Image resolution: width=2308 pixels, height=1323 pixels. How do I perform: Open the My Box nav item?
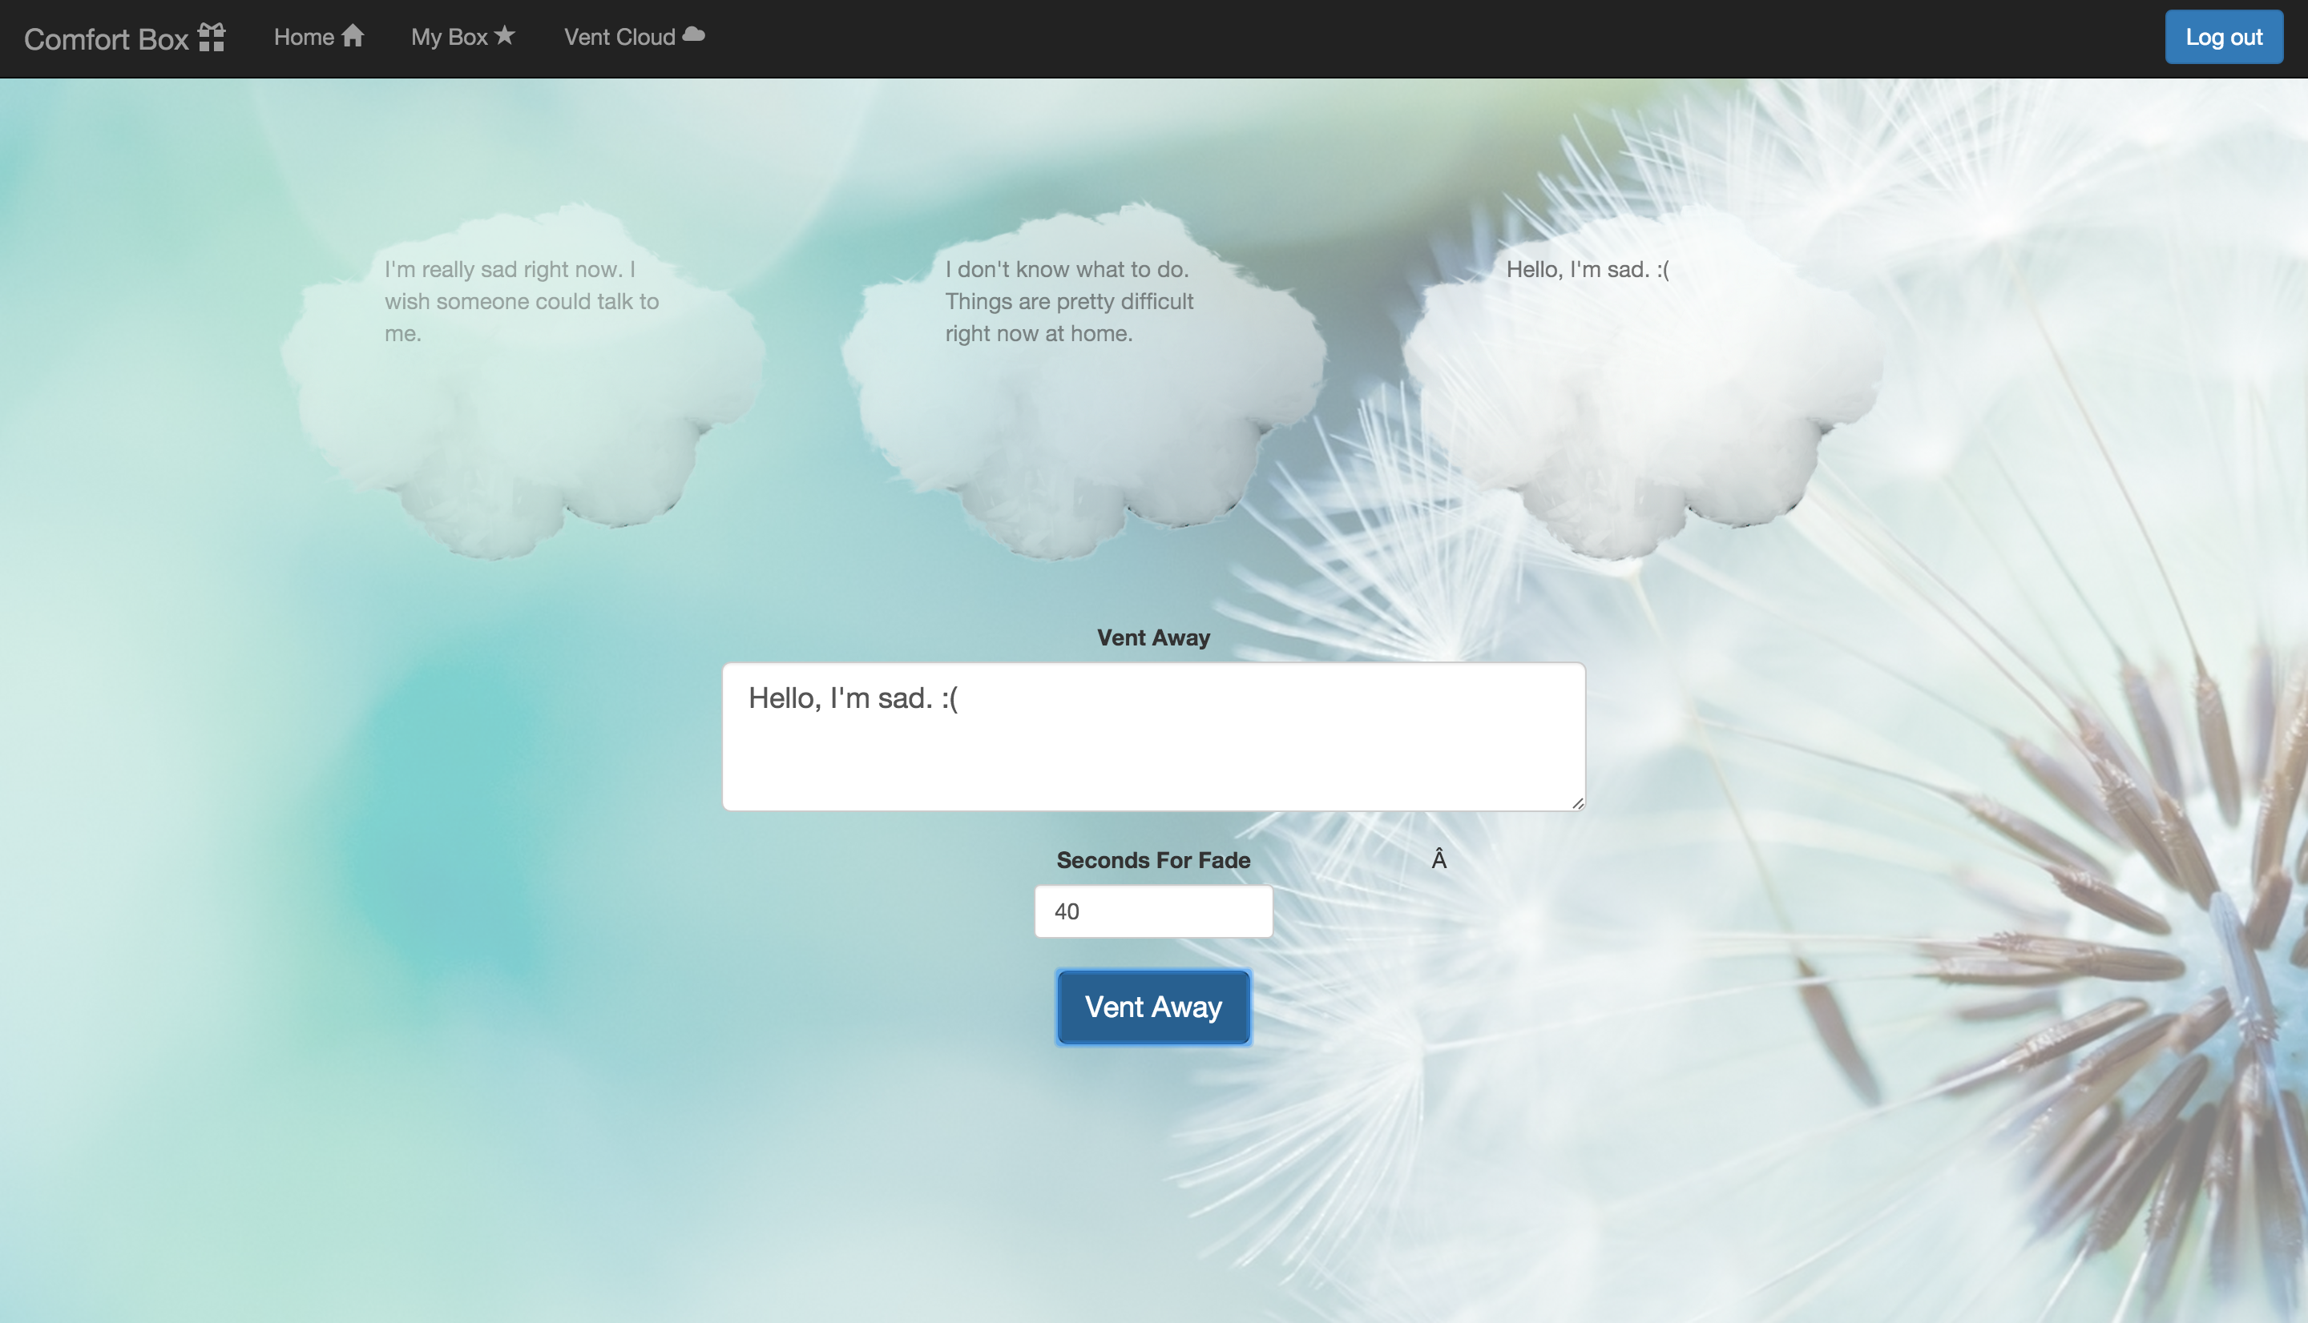(x=449, y=38)
